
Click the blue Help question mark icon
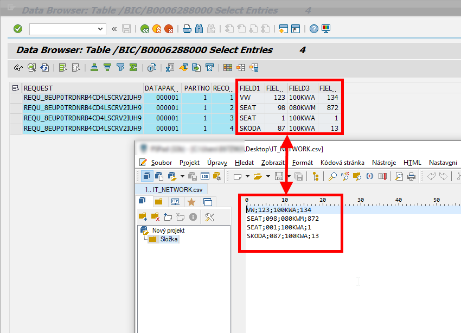(x=314, y=29)
